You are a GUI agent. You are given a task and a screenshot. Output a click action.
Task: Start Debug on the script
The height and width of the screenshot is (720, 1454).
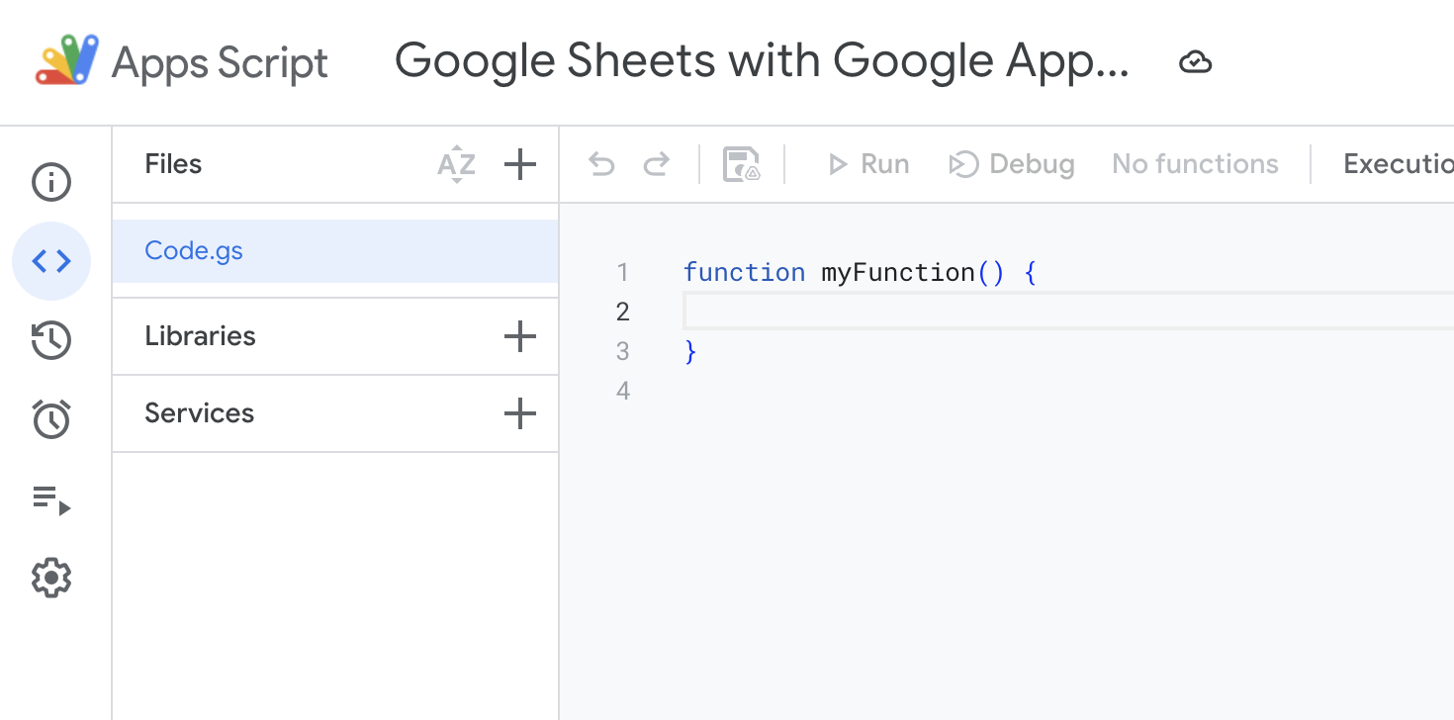click(1012, 164)
